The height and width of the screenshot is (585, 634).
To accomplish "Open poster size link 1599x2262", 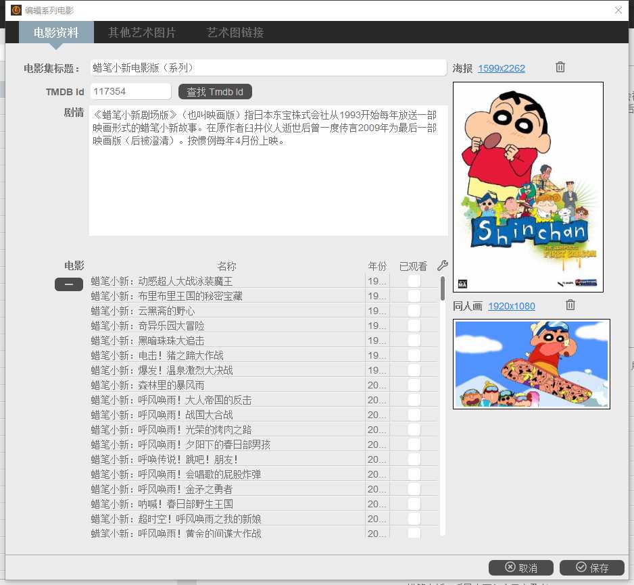I will tap(502, 68).
